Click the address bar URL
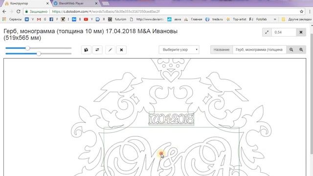 click(x=106, y=12)
